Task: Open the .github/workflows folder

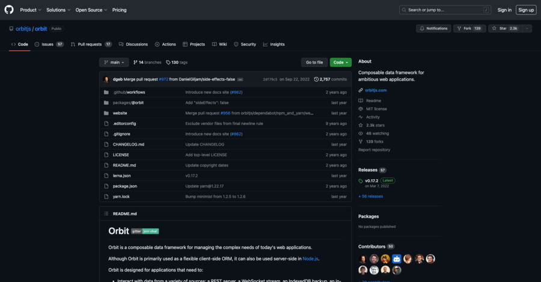Action: pos(129,93)
